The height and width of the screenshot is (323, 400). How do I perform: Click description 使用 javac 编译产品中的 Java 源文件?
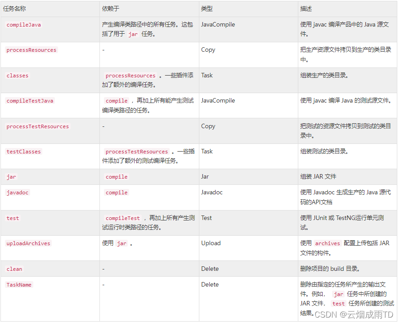coord(344,29)
